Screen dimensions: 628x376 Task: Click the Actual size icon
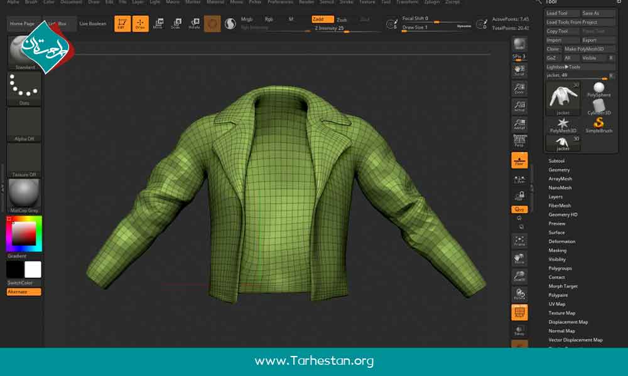click(519, 107)
